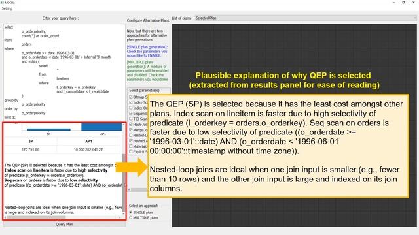
Task: Select the SINGLE plan radio button
Action: click(131, 212)
